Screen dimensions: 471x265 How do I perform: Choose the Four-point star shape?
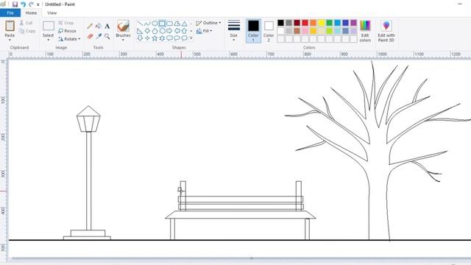[147, 38]
